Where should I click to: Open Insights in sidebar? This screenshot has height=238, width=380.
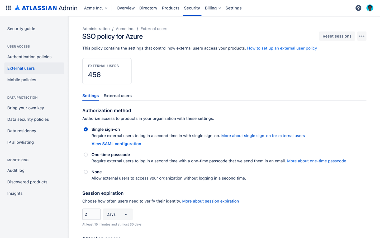coord(15,194)
